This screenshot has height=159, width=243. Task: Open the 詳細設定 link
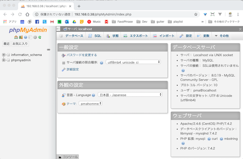pos(73,69)
